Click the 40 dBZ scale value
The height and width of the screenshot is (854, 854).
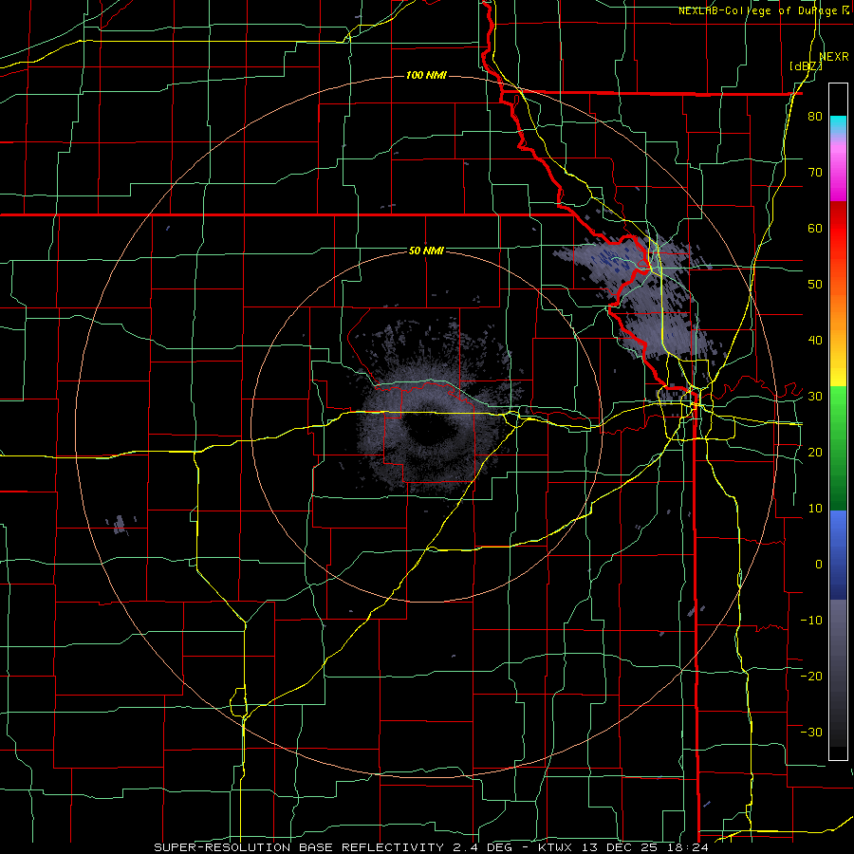[815, 341]
